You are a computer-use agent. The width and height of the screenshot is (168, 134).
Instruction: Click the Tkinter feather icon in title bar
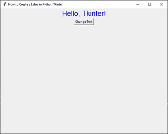5,4
